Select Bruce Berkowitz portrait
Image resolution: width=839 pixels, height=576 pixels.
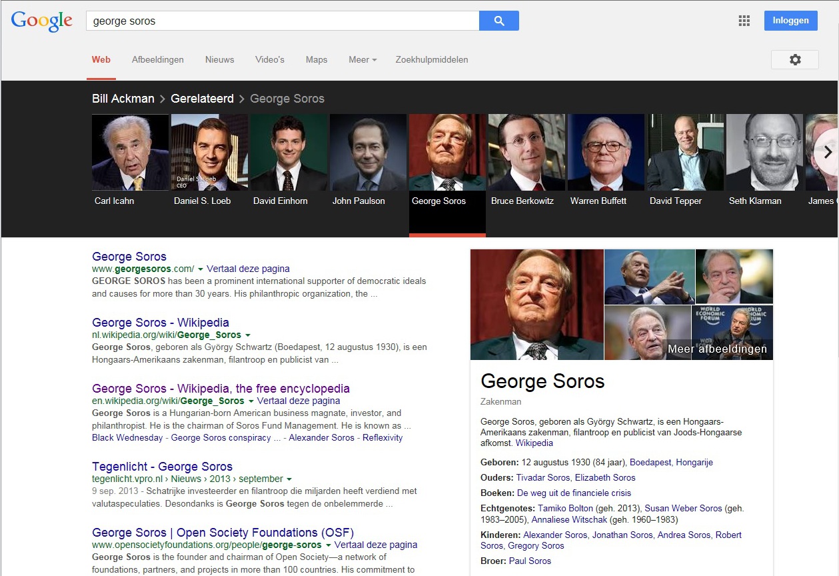[x=526, y=152]
